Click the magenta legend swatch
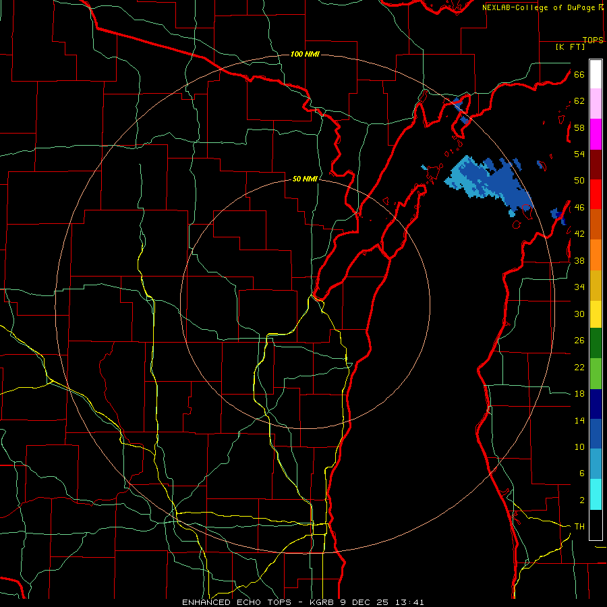 (596, 134)
